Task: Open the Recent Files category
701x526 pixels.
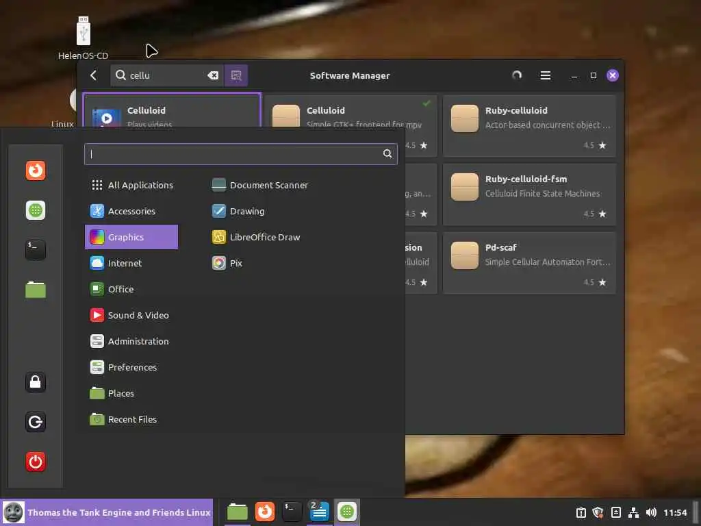Action: (131, 419)
